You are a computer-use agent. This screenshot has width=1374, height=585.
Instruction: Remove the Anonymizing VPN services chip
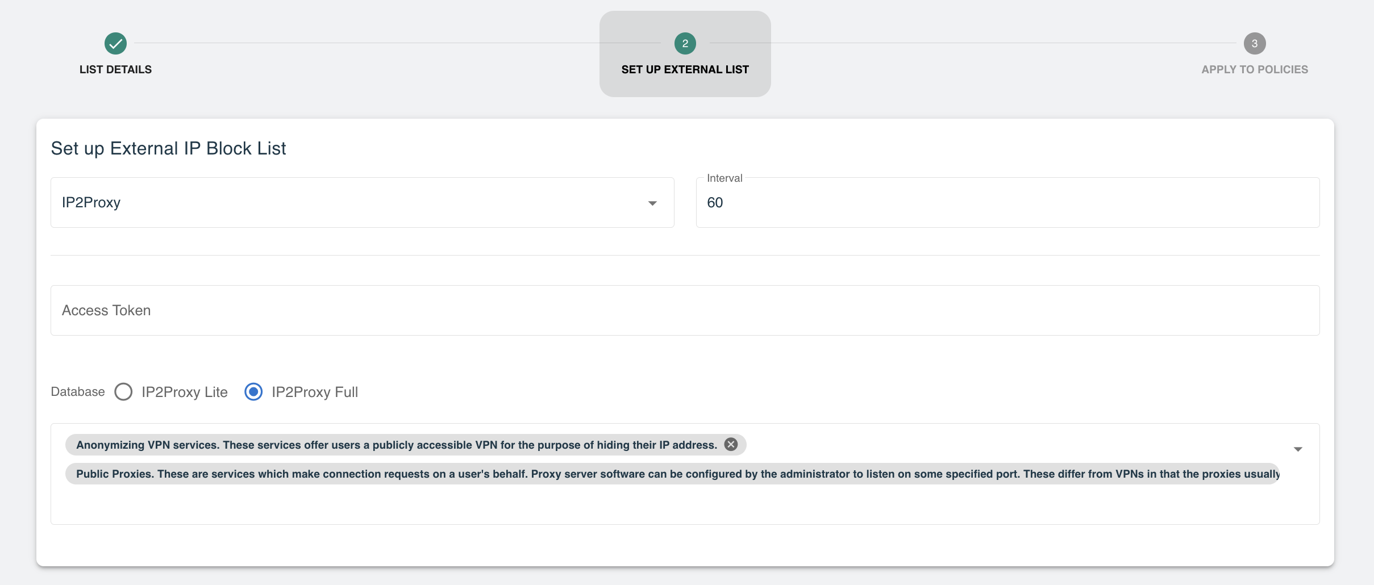[x=731, y=444]
